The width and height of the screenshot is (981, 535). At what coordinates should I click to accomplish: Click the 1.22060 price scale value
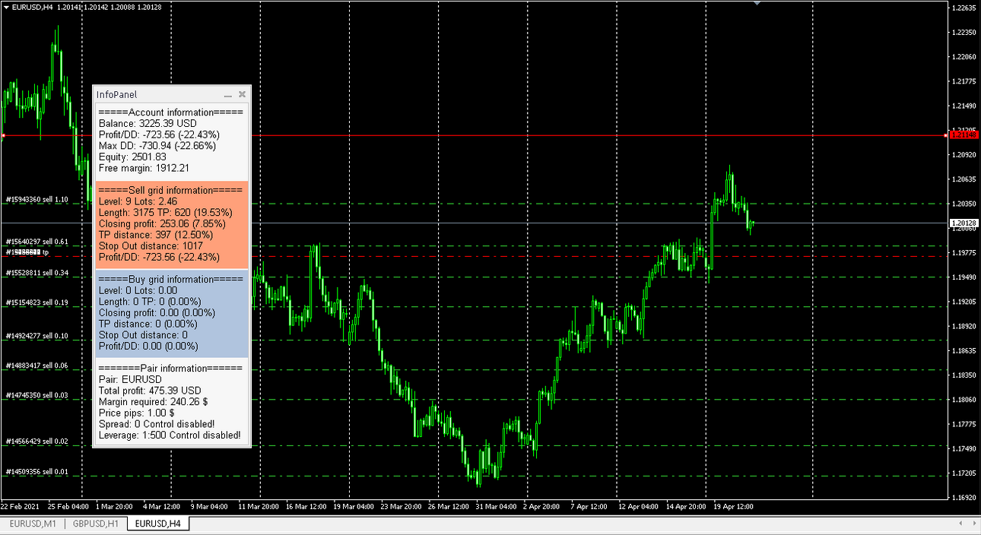point(964,57)
